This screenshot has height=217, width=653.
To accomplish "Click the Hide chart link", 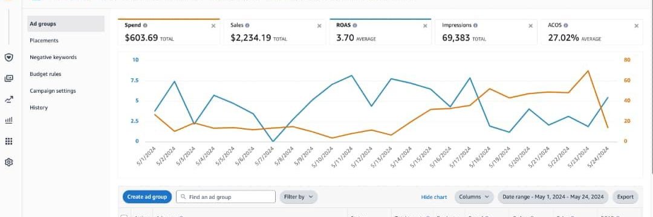I will coord(434,197).
